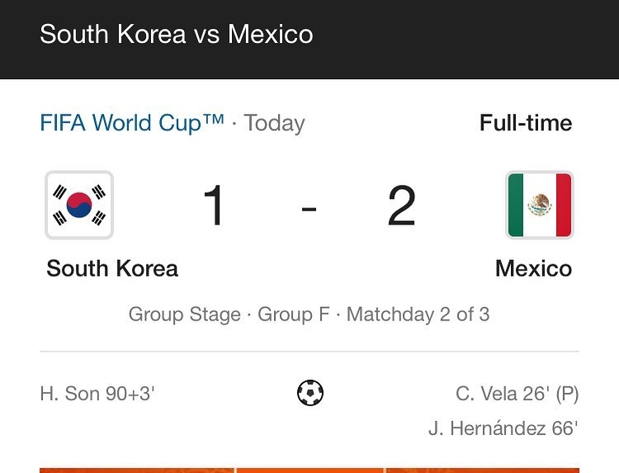Click the soccer ball goals icon
Image resolution: width=619 pixels, height=473 pixels.
(310, 393)
